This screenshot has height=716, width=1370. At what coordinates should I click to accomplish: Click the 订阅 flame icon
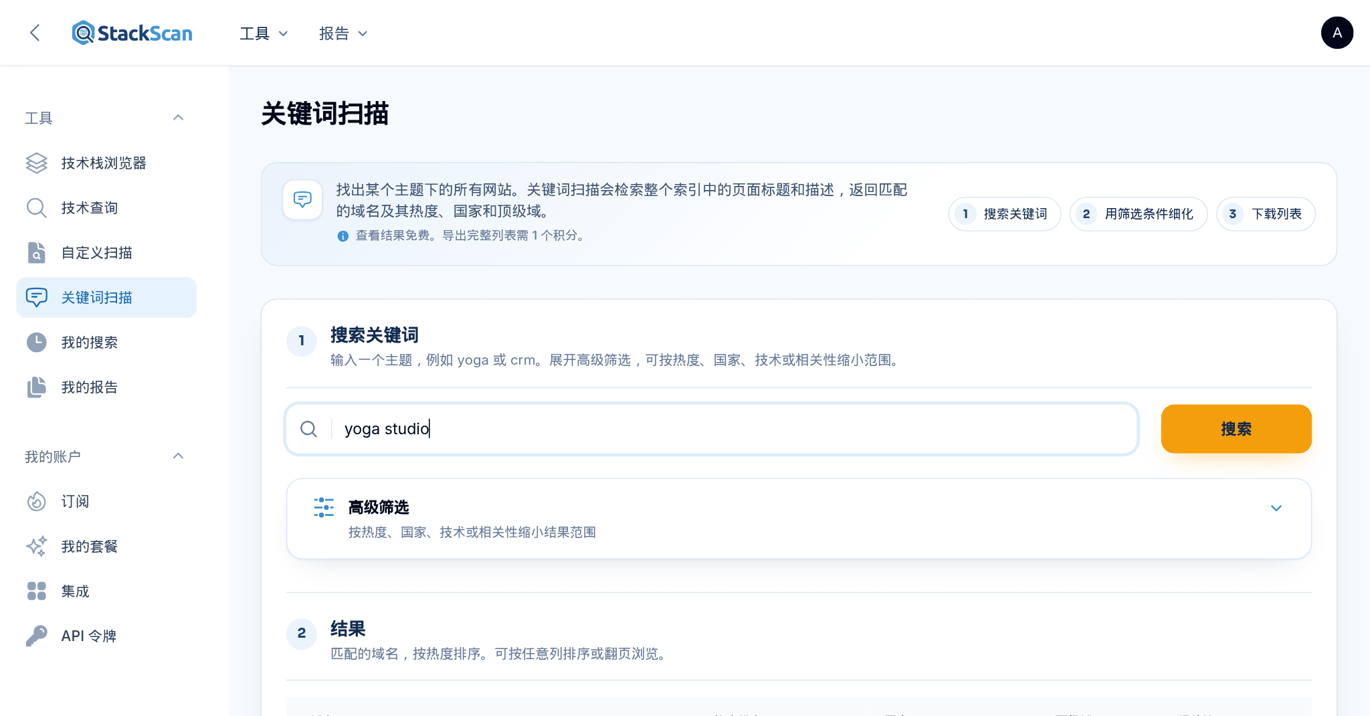point(37,502)
